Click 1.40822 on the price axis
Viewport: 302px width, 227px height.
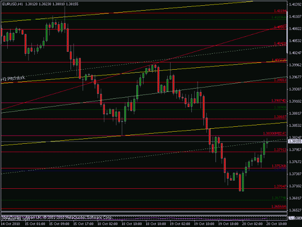pyautogui.click(x=295, y=29)
